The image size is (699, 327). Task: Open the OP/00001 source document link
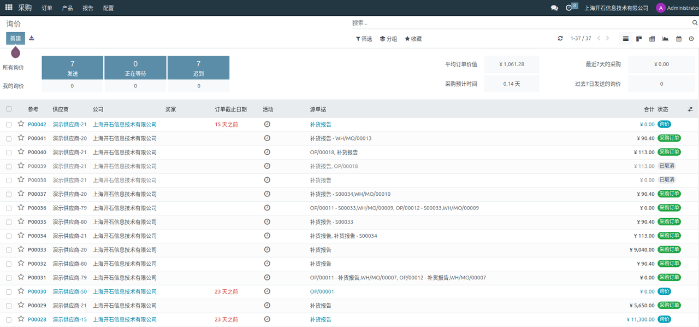322,291
